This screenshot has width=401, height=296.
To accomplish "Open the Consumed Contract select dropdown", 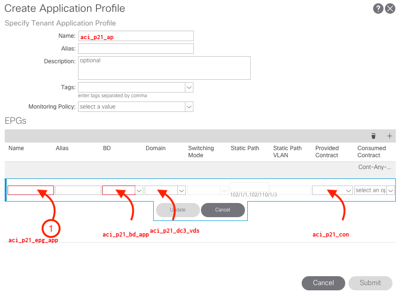I will coord(375,191).
